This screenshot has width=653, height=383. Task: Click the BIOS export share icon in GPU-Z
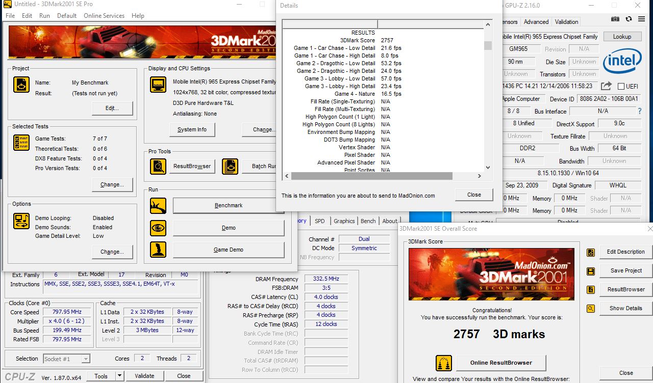[606, 86]
